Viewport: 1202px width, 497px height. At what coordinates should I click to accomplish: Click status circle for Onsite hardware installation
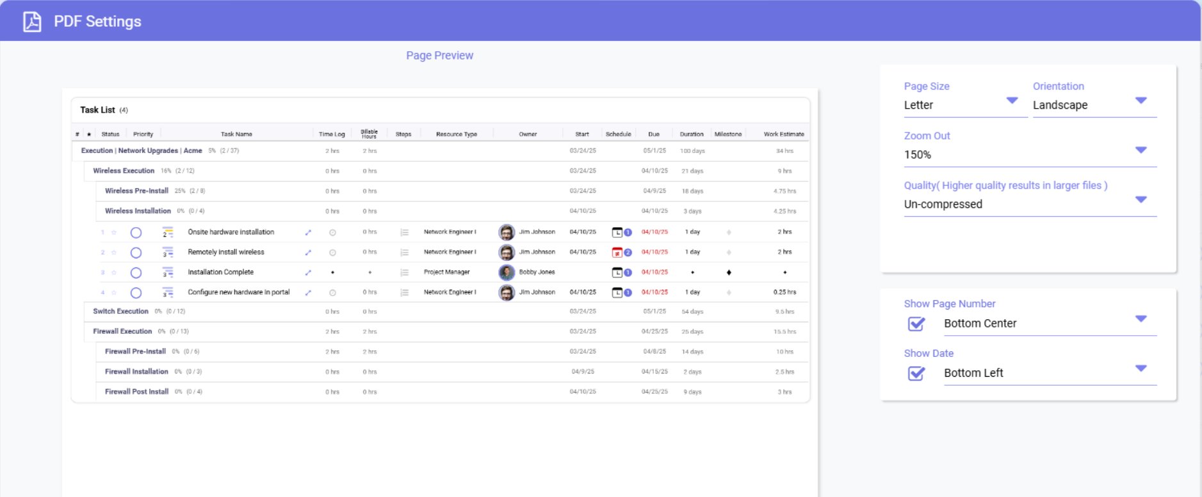[136, 233]
